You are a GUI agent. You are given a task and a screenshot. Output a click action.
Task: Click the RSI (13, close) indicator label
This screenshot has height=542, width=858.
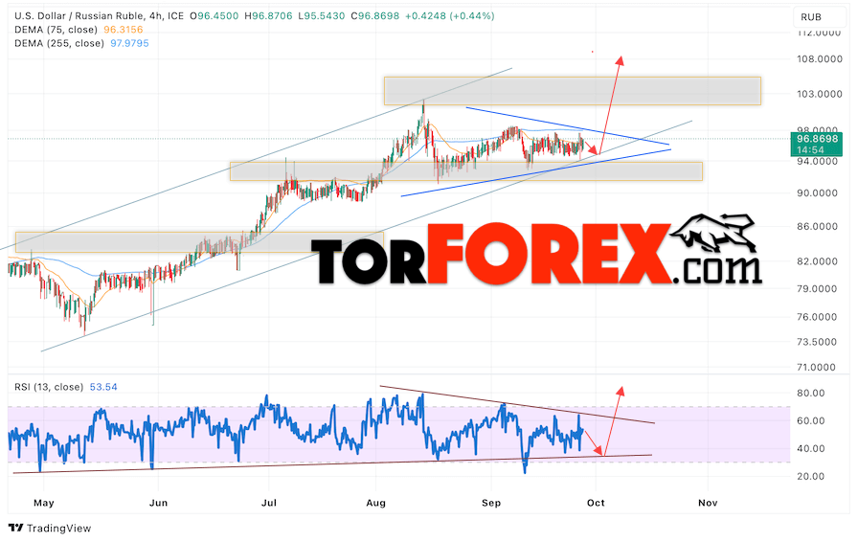[49, 387]
